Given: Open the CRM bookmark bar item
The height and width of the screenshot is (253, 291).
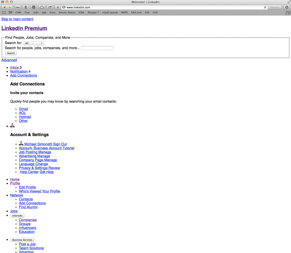Looking at the screenshot, I should coord(18,13).
